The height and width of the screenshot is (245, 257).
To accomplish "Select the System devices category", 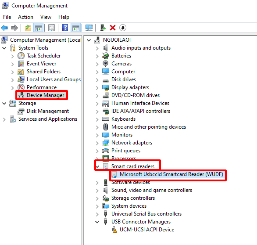I will tap(129, 206).
